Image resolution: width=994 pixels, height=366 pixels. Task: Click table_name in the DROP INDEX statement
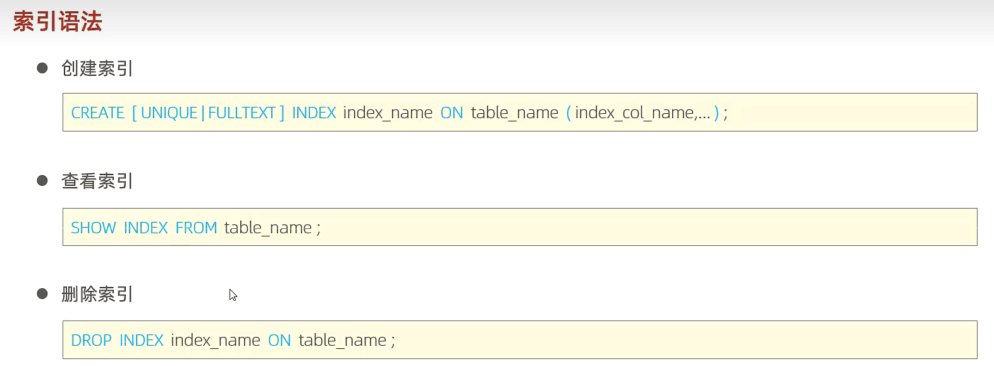tap(342, 341)
